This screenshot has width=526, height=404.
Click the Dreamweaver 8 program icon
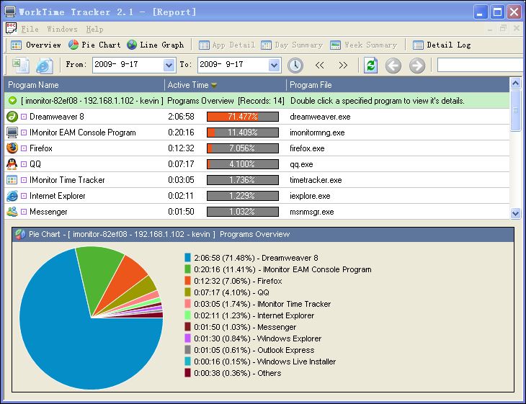(x=12, y=117)
